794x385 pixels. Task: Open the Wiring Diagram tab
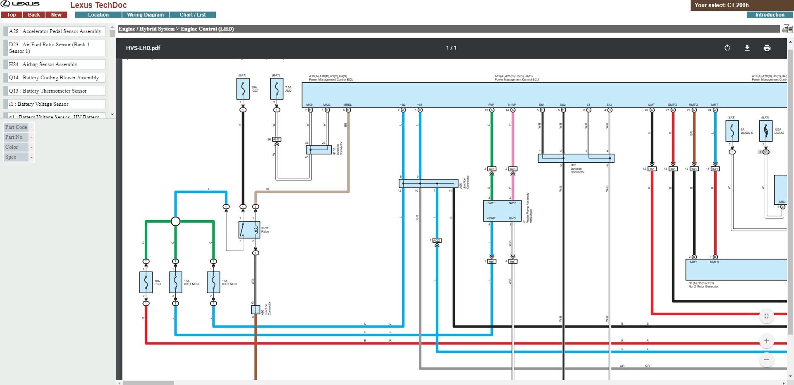(145, 15)
